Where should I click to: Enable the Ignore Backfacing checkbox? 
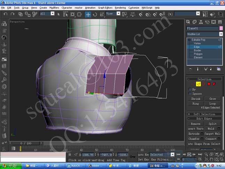tap(190, 94)
